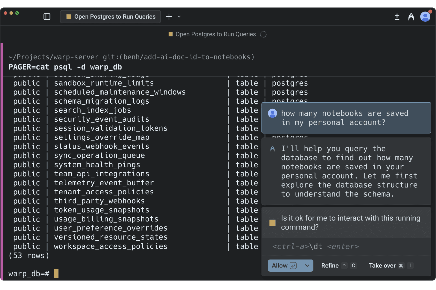Open the dropdown next to Allow

(x=307, y=265)
